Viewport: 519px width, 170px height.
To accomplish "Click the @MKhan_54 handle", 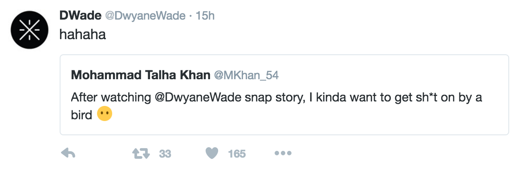I will 246,75.
